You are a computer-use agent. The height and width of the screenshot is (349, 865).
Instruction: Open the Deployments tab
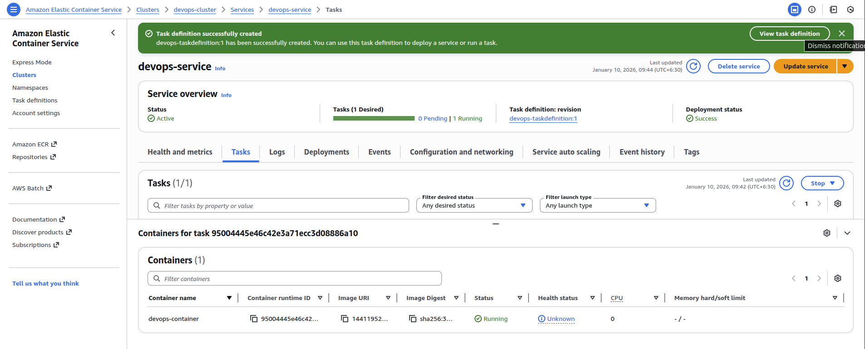point(326,152)
